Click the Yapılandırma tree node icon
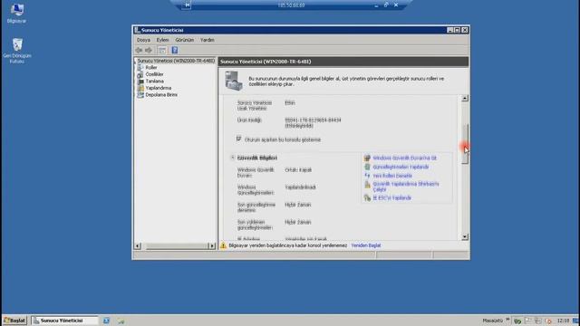580x326 pixels. [140, 88]
